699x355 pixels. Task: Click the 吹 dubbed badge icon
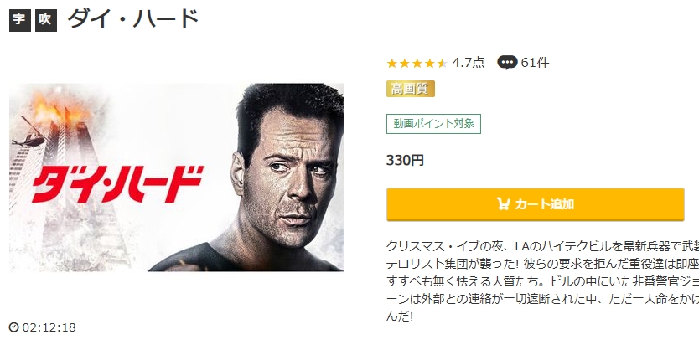click(46, 20)
